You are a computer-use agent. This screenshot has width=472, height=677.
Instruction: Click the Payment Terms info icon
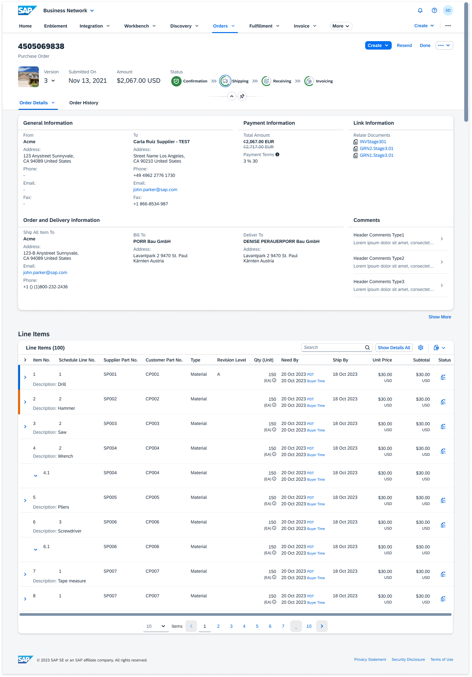(x=277, y=155)
